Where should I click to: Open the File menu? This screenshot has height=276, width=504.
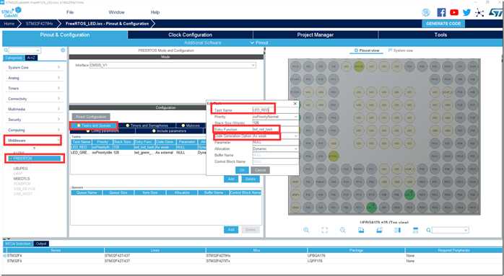[70, 12]
